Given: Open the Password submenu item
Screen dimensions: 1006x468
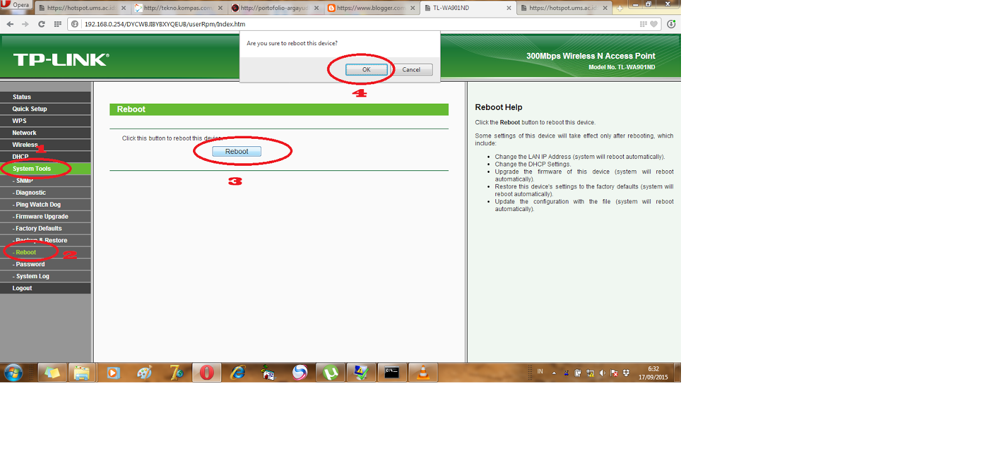Looking at the screenshot, I should pos(45,264).
